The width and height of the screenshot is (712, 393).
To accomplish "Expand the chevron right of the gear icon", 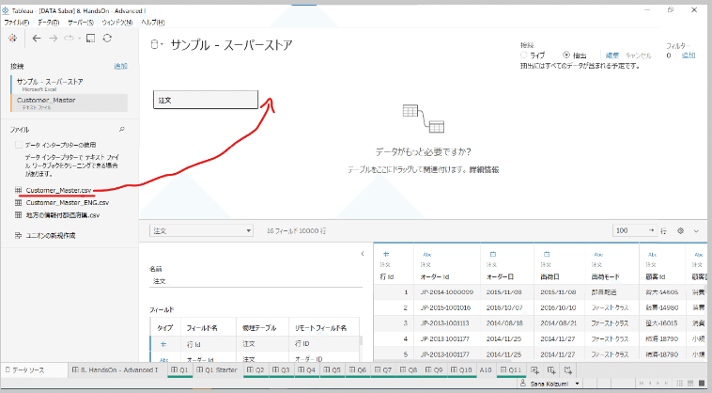I will click(x=696, y=231).
